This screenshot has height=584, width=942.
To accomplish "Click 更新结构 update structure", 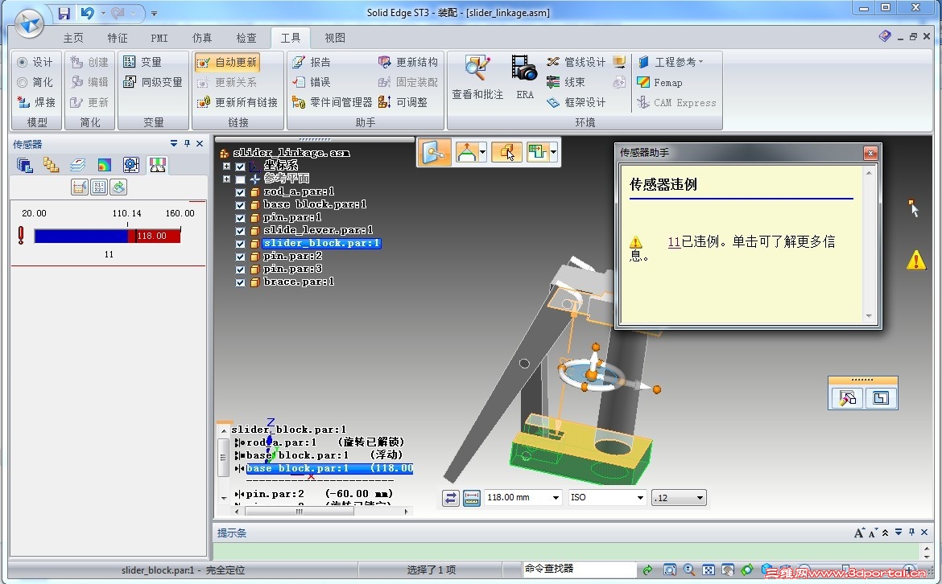I will pyautogui.click(x=408, y=62).
